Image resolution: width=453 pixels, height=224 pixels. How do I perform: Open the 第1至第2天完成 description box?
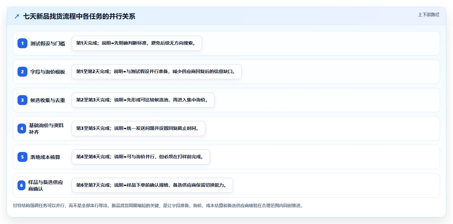[x=157, y=72]
